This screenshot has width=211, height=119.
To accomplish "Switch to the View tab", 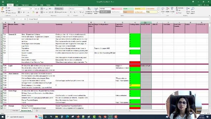I will tap(55, 5).
